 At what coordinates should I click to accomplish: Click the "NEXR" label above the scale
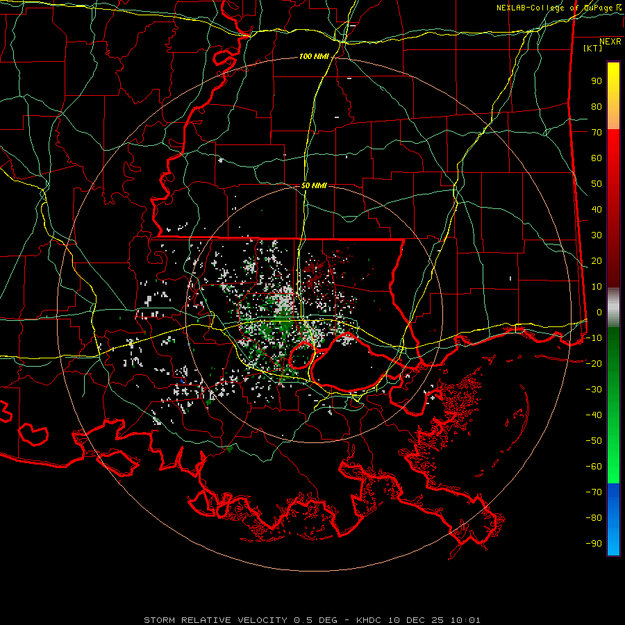pyautogui.click(x=610, y=42)
